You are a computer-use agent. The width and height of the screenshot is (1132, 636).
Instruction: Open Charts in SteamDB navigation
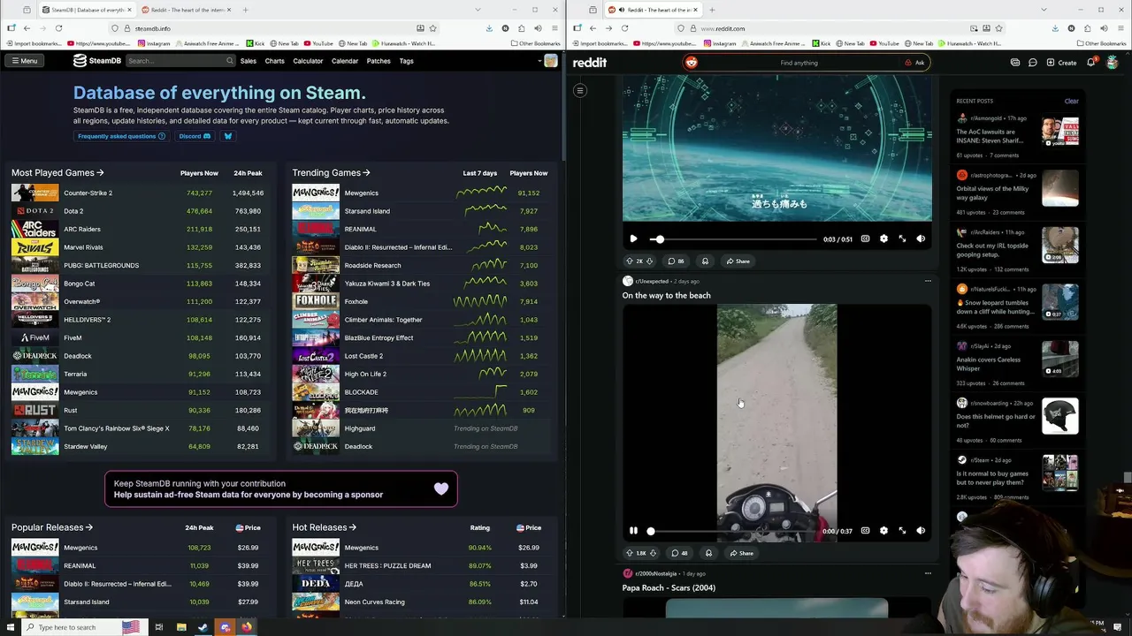(x=274, y=61)
